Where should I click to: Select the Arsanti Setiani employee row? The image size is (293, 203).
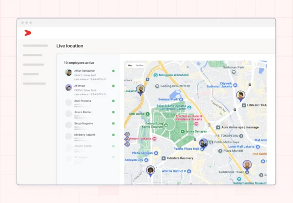[90, 147]
